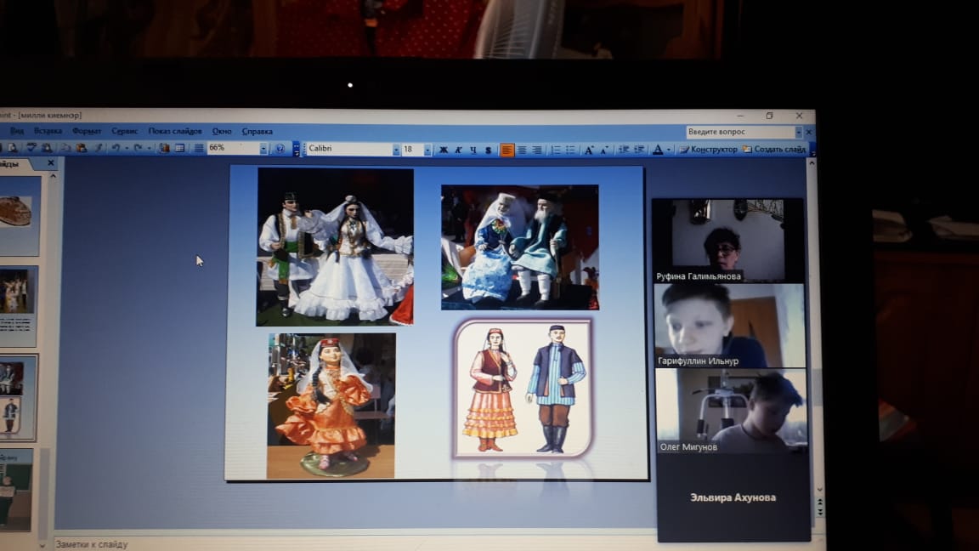Screen dimensions: 979x551
Task: Toggle underline formatting (Ч) in toolbar
Action: (x=473, y=150)
